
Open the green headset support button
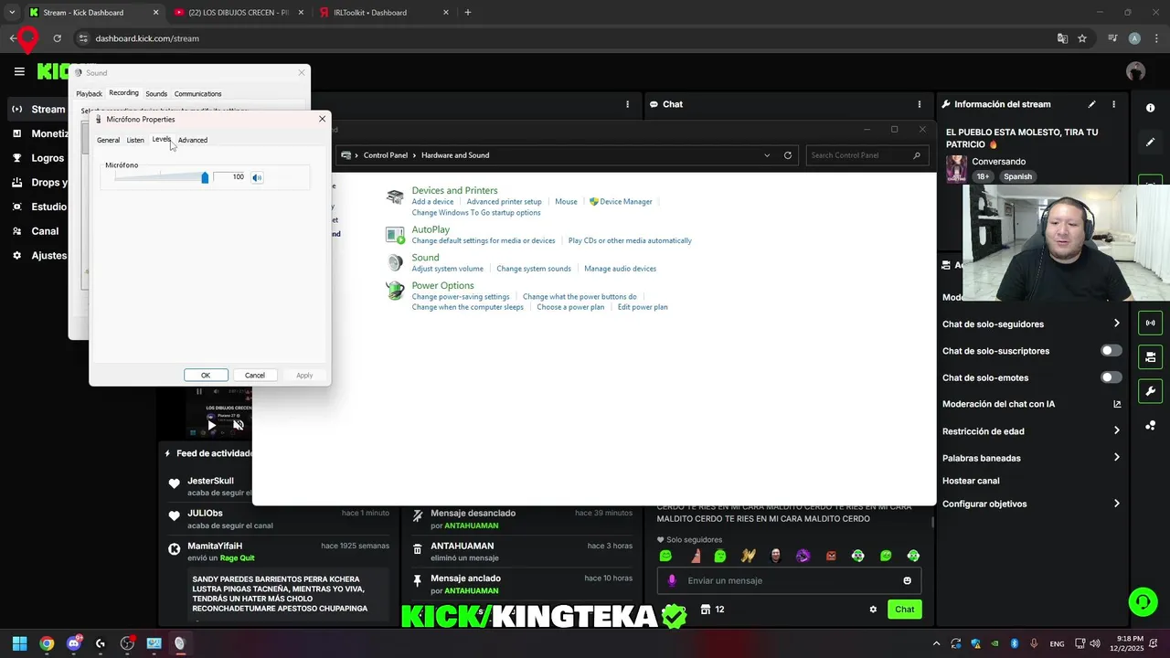(x=1143, y=601)
